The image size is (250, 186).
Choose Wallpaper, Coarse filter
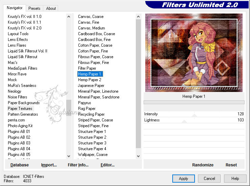click(x=93, y=155)
